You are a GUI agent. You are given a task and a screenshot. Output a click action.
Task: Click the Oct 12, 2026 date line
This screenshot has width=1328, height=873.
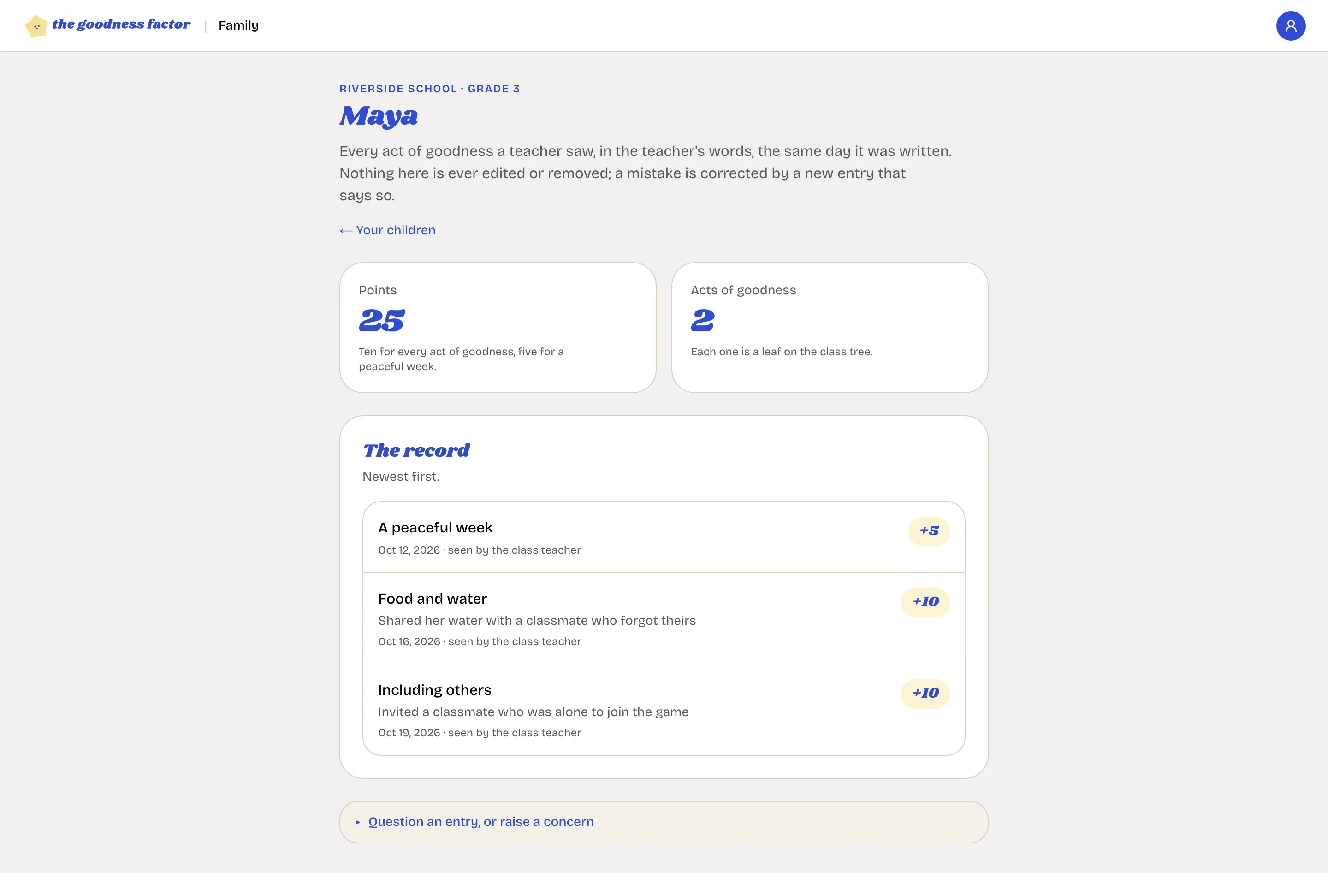tap(479, 550)
